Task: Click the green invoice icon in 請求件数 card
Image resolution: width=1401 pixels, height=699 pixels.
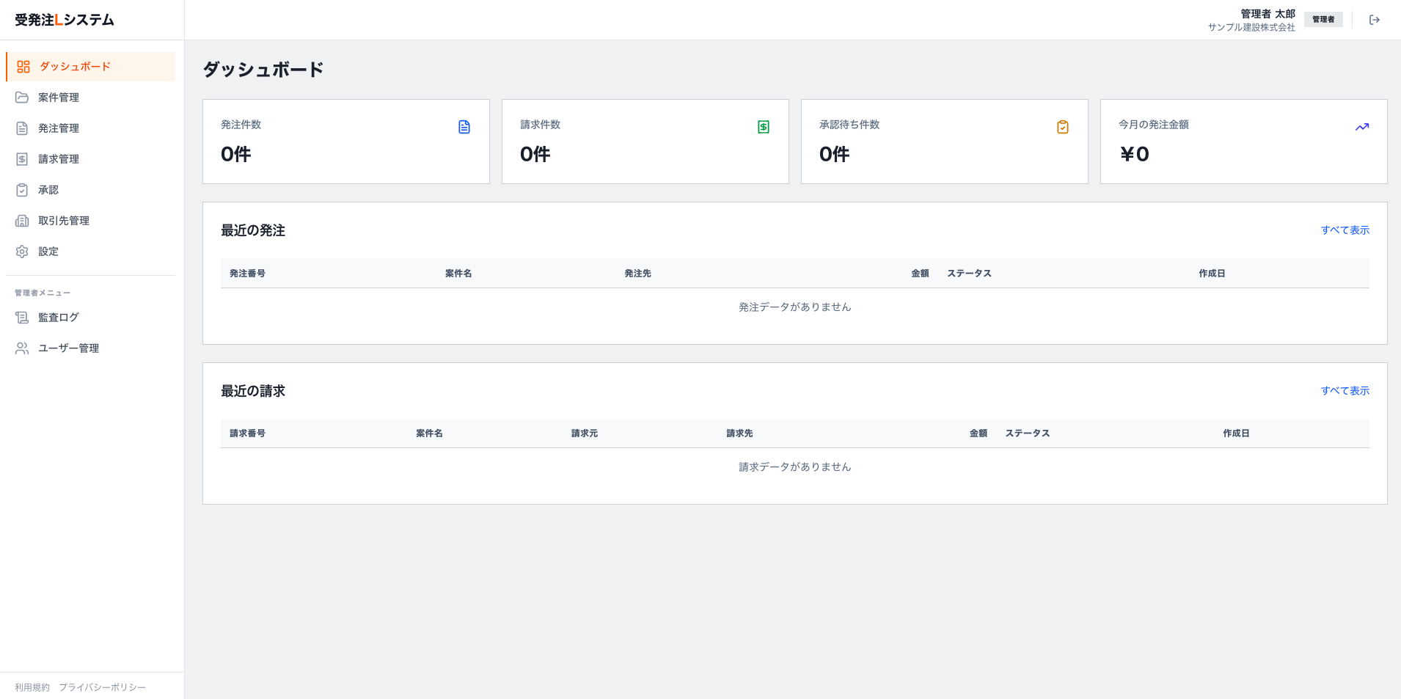Action: 764,127
